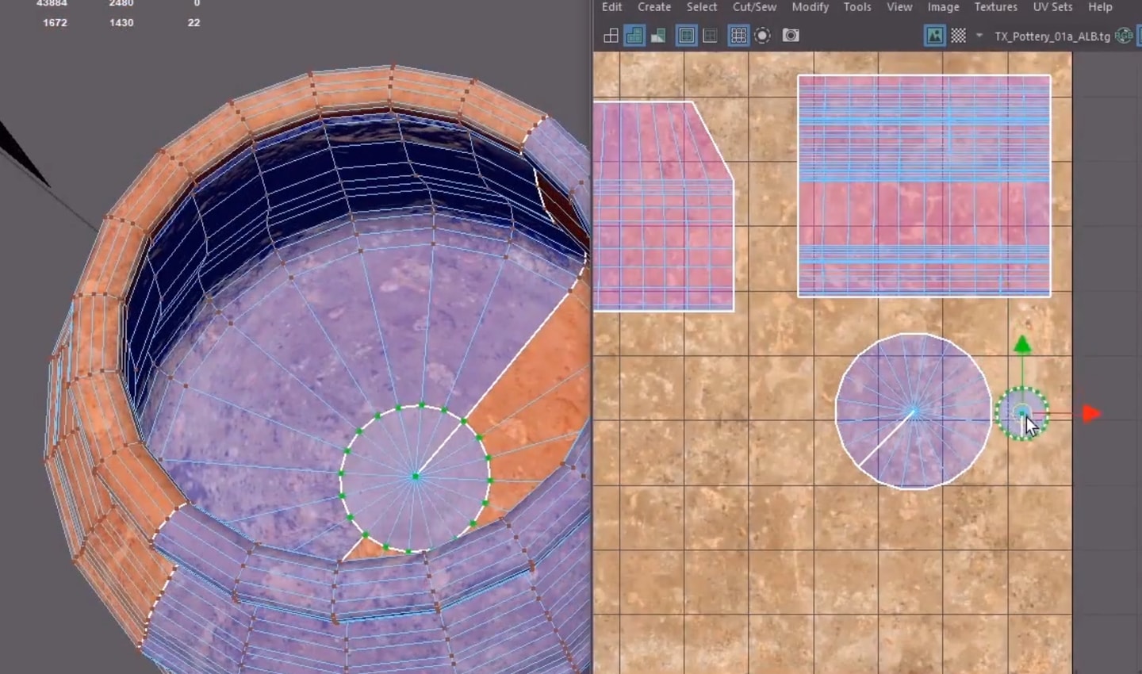Screen dimensions: 1142x674
Task: Click the isolate select dashed-circle icon
Action: point(763,36)
